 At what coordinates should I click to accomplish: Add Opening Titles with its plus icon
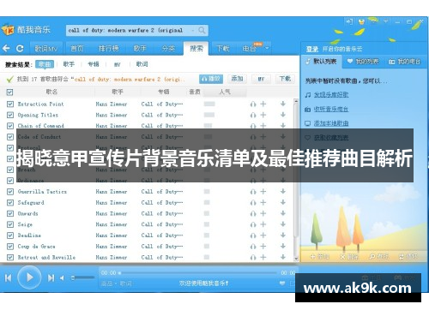[263, 115]
